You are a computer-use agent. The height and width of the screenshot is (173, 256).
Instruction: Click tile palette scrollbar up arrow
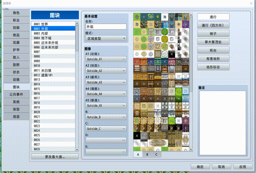(191, 15)
